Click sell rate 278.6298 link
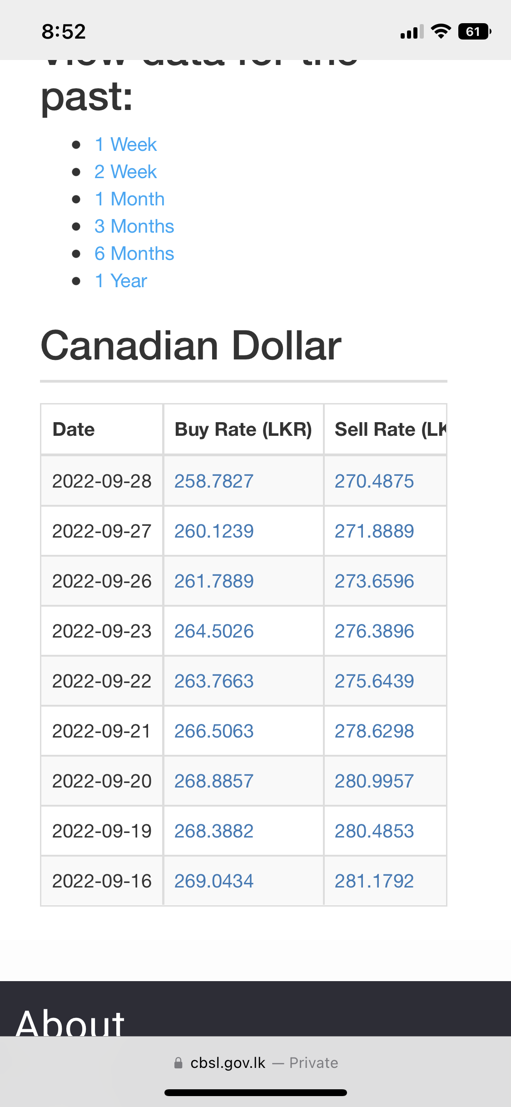 pos(374,731)
